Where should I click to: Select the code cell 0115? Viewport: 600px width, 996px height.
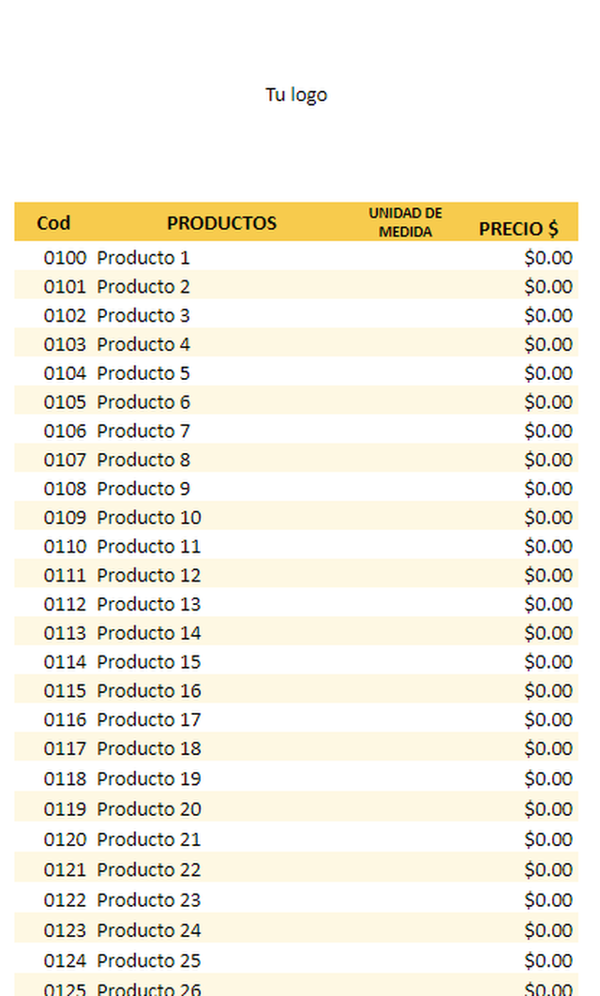pyautogui.click(x=65, y=691)
